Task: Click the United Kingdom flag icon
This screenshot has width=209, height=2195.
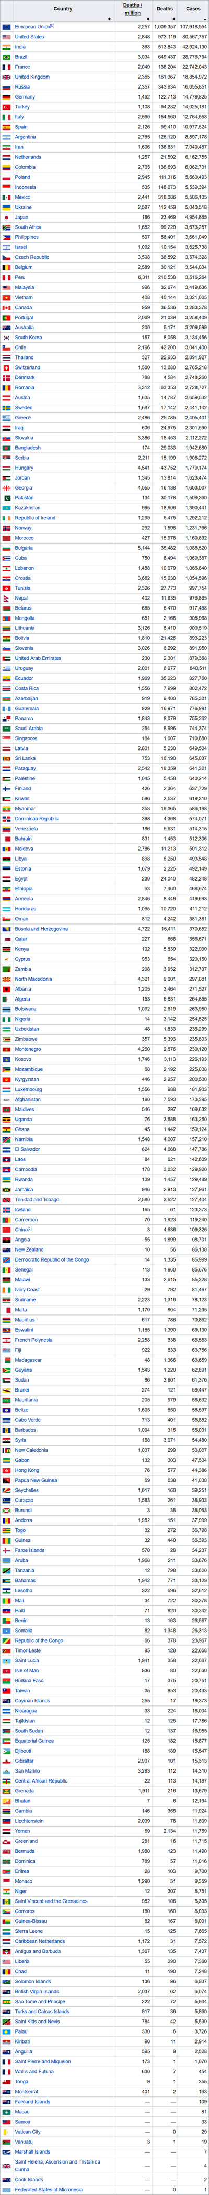Action: (x=7, y=77)
